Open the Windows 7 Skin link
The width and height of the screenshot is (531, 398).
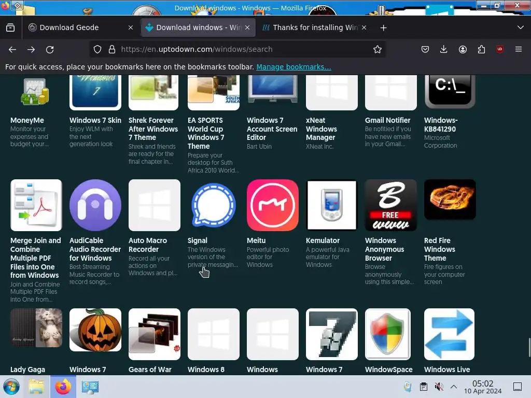[x=95, y=120]
